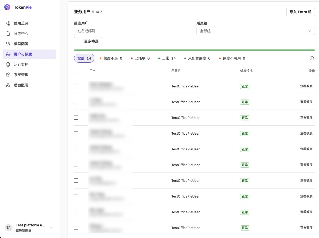Click the 搜索用户 field label
The image size is (319, 238).
(x=81, y=23)
